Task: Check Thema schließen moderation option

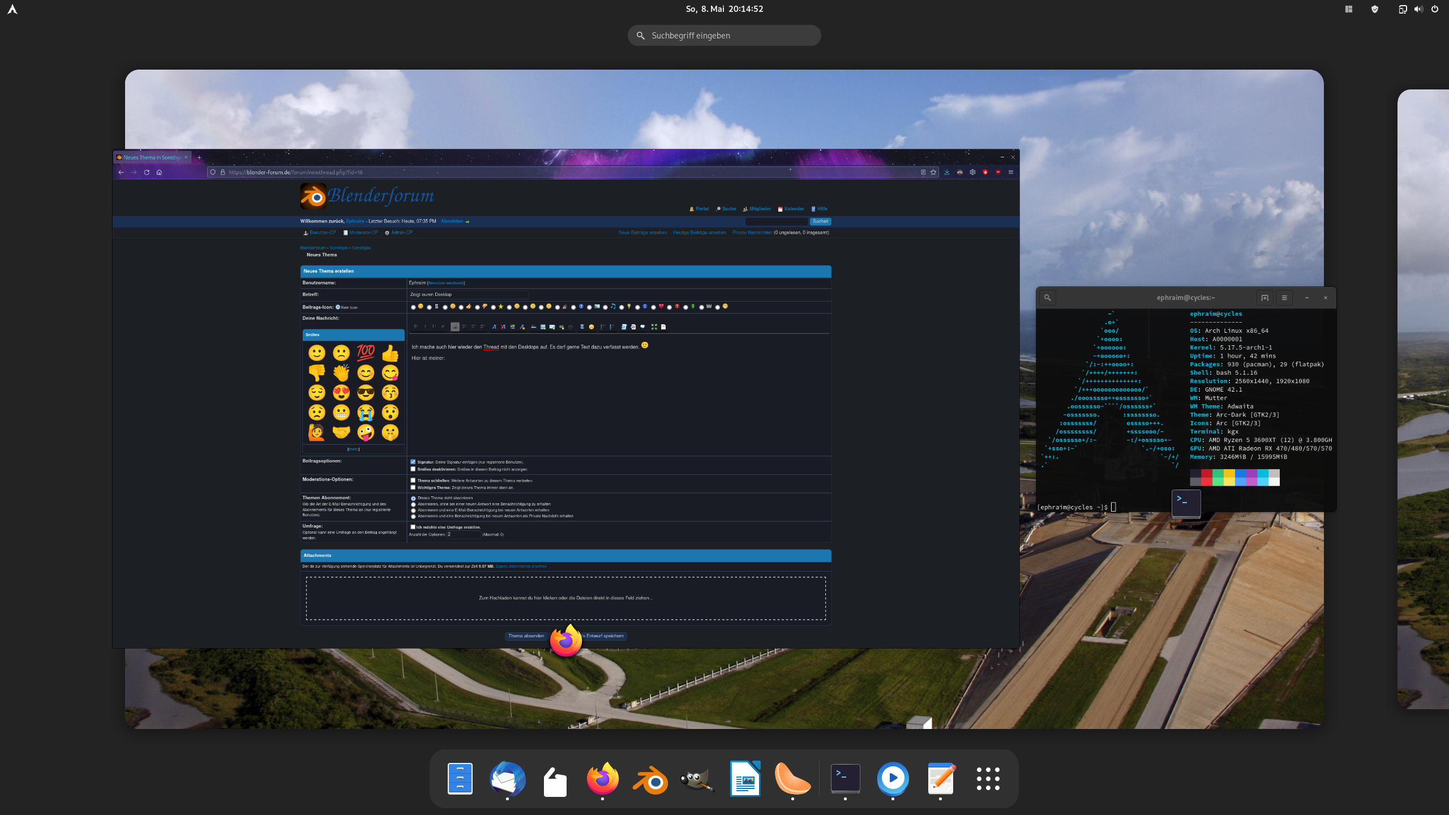Action: coord(413,481)
